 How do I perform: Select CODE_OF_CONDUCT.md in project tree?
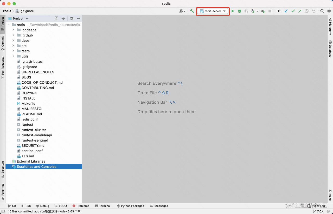coord(42,82)
